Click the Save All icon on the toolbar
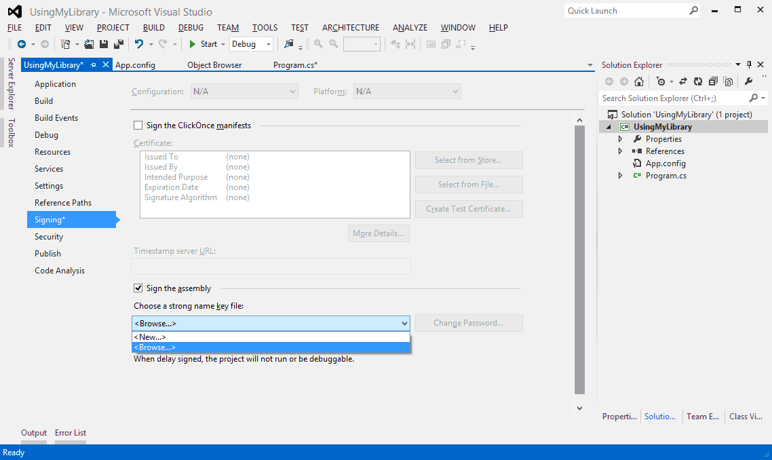Screen dimensions: 772x460 click(x=118, y=43)
